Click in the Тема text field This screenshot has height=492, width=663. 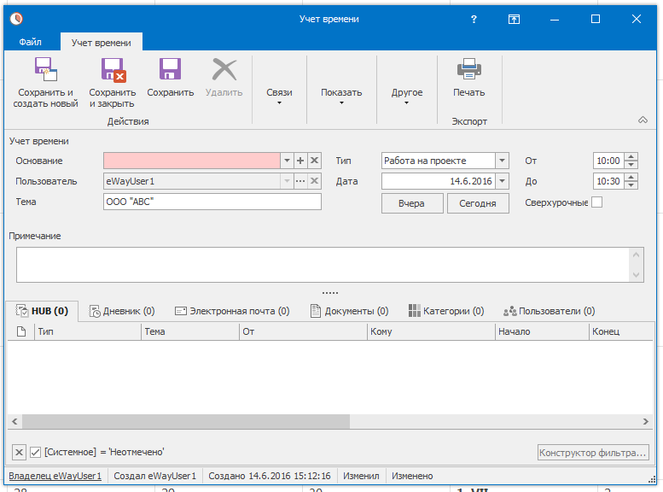[212, 202]
